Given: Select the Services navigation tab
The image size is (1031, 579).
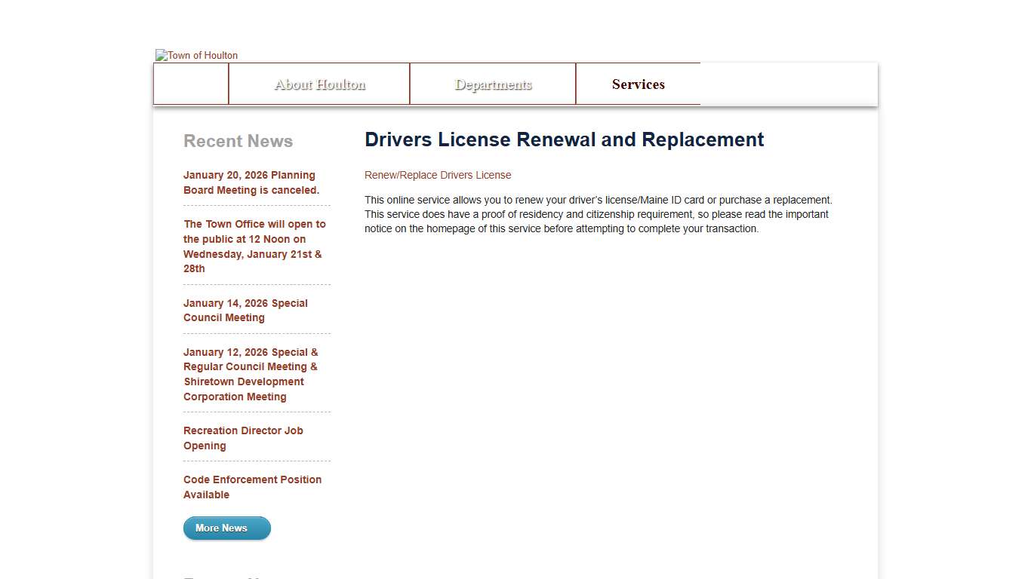Looking at the screenshot, I should (x=638, y=84).
